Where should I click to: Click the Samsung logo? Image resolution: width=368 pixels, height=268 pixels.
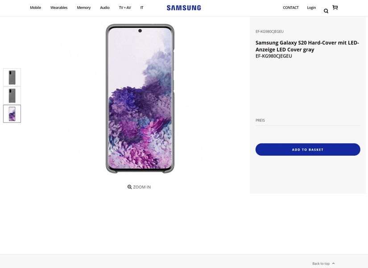184,8
